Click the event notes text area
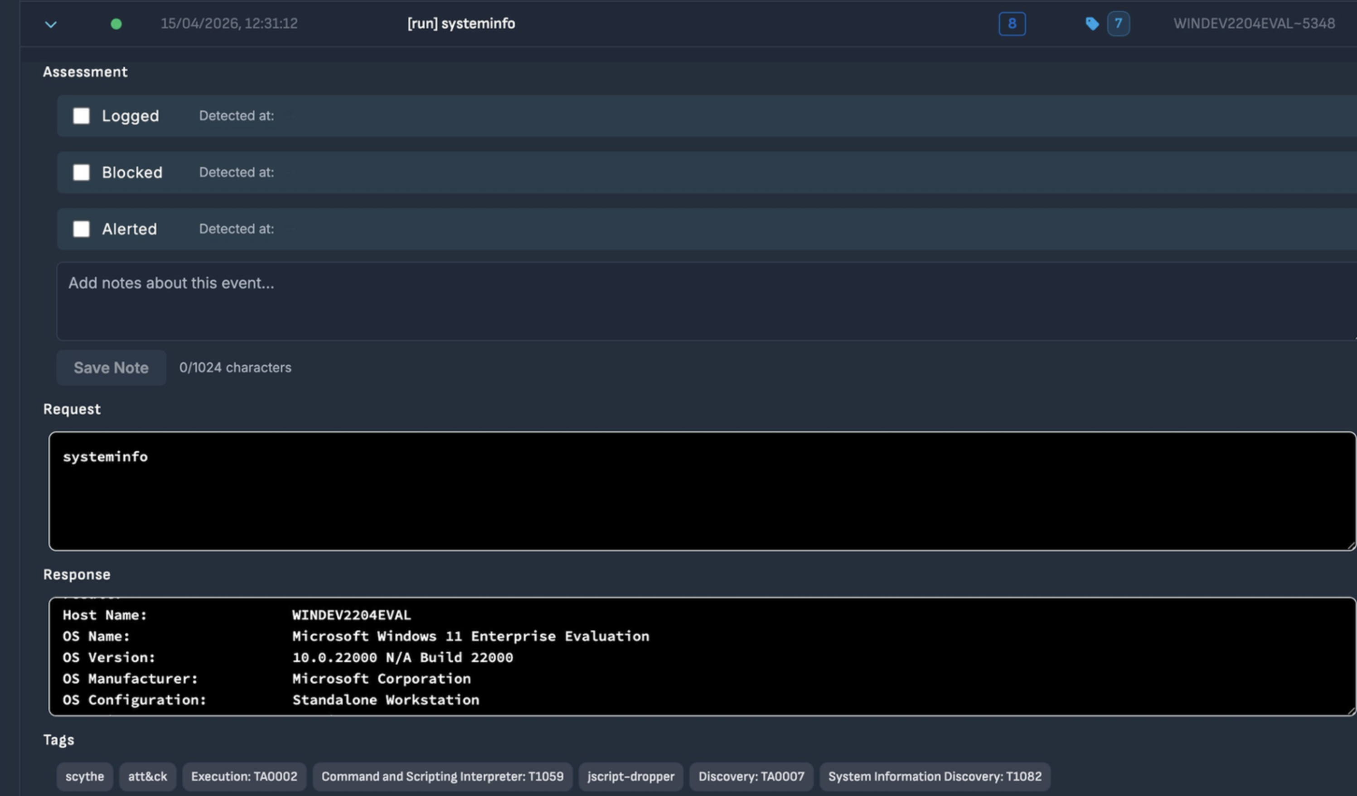The height and width of the screenshot is (796, 1357). click(700, 301)
